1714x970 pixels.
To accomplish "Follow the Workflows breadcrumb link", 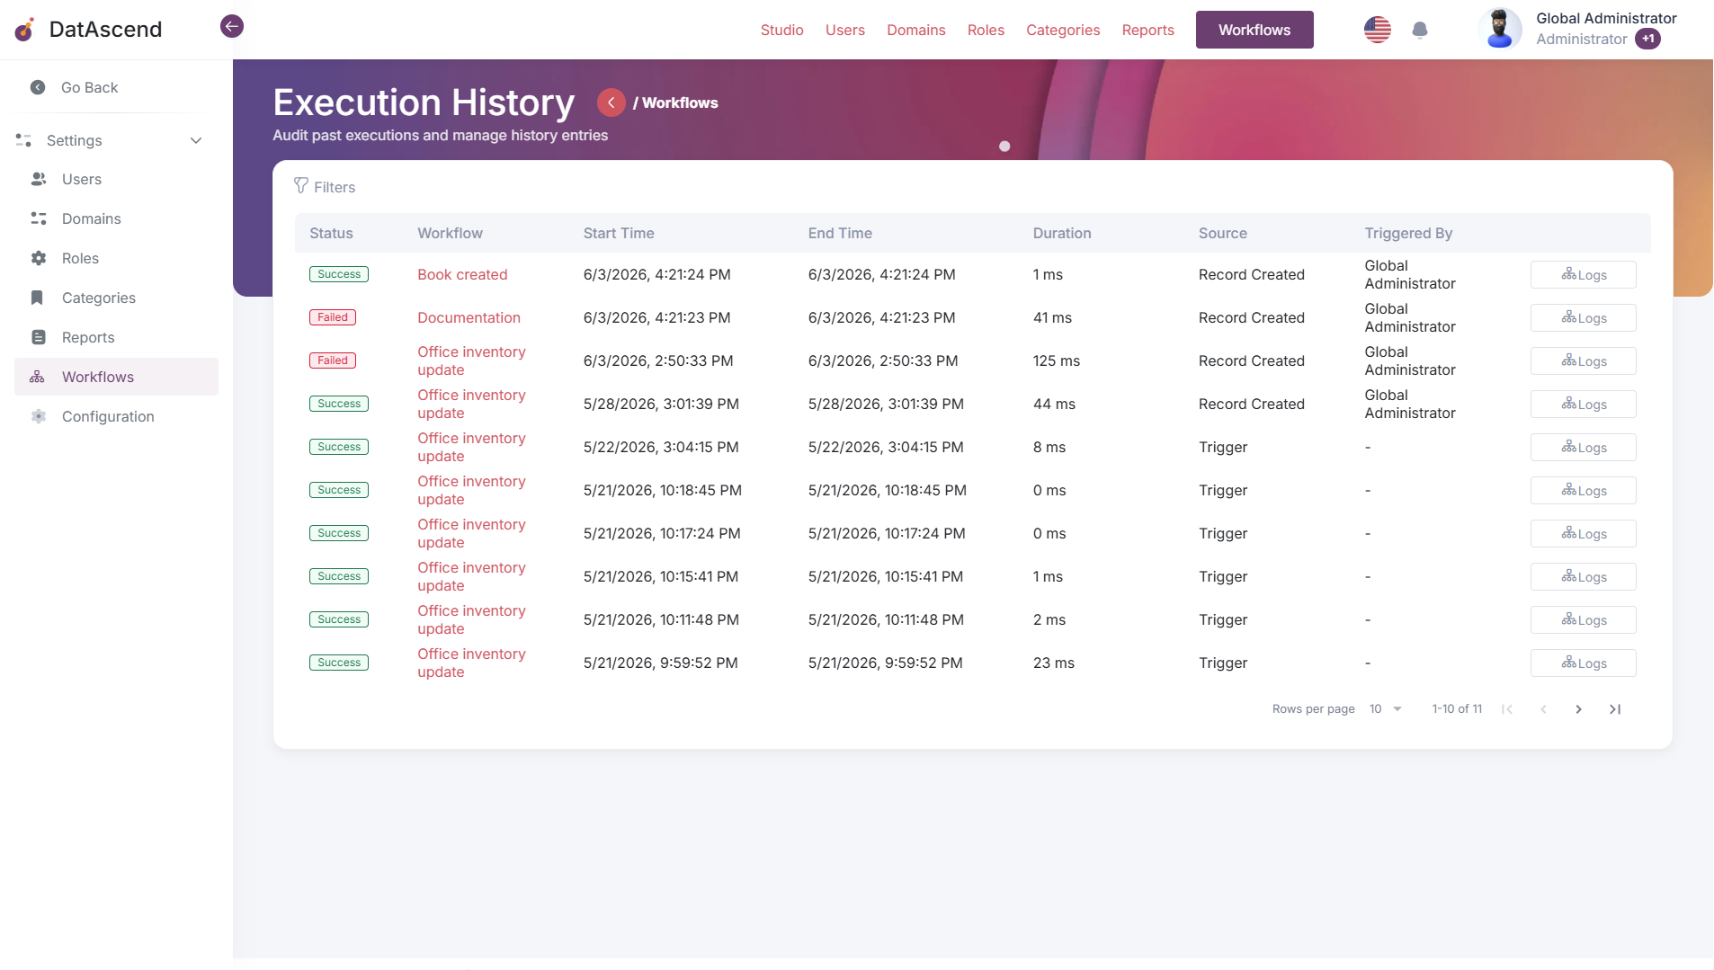I will 680,102.
